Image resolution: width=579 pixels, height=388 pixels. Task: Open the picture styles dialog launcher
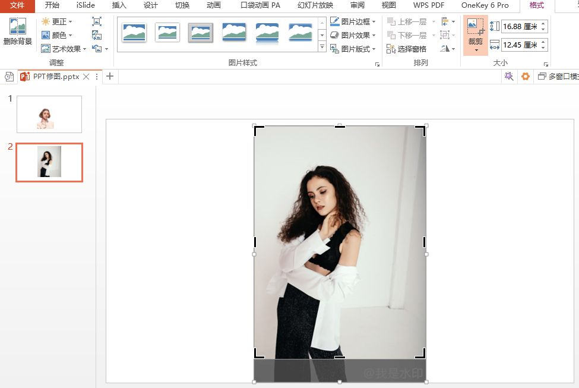point(377,64)
